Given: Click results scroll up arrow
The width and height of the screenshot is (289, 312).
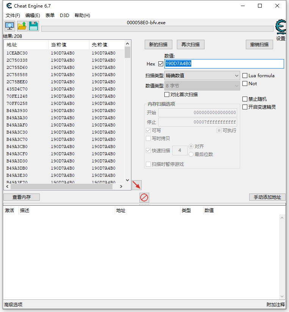Looking at the screenshot, I should [x=127, y=44].
